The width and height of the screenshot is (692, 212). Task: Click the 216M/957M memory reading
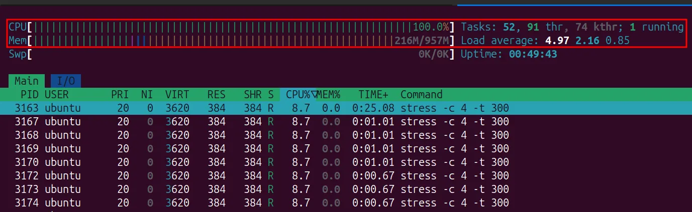coord(422,40)
